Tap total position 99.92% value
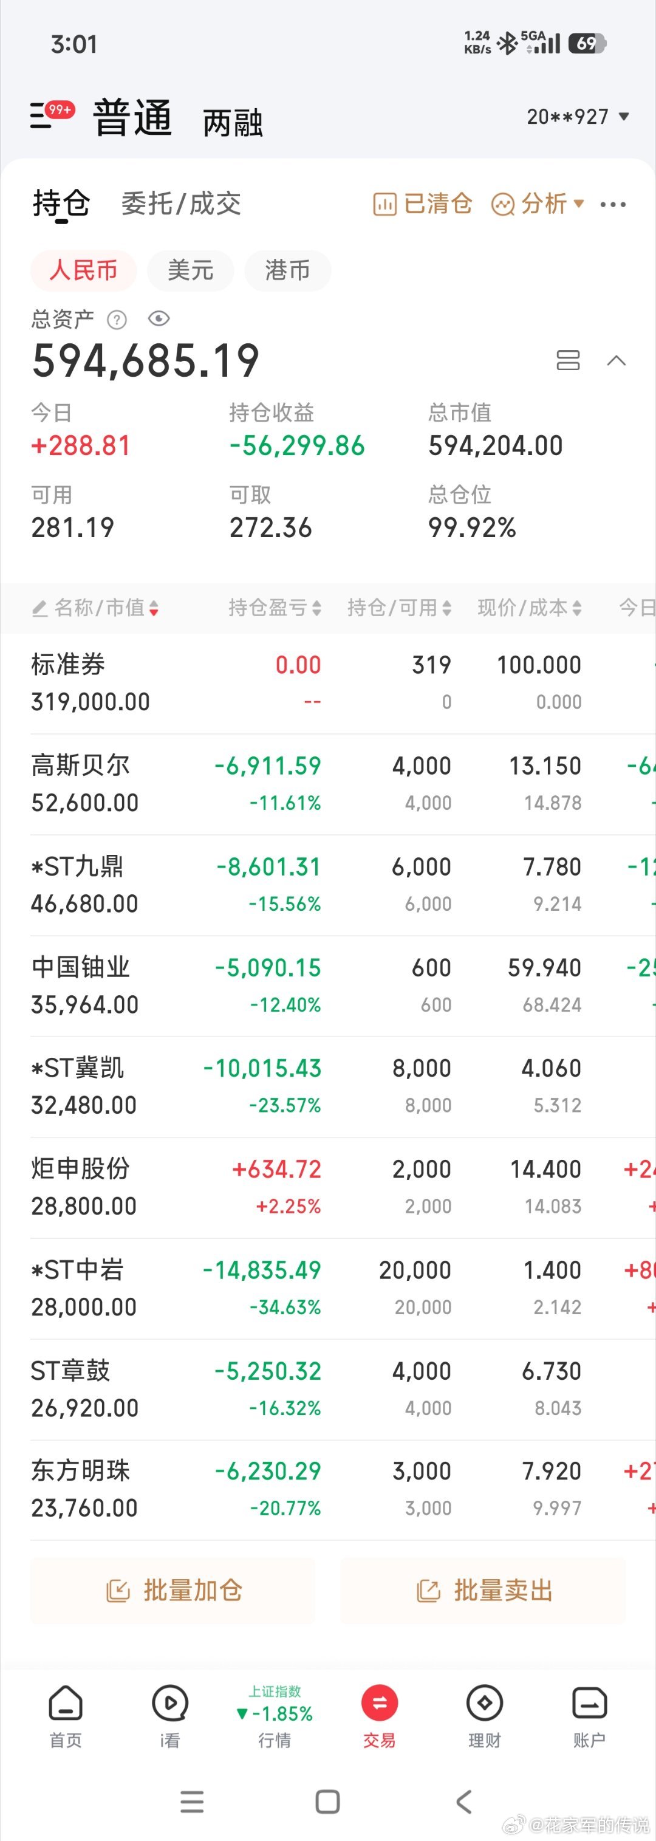This screenshot has width=656, height=1841. pyautogui.click(x=473, y=528)
